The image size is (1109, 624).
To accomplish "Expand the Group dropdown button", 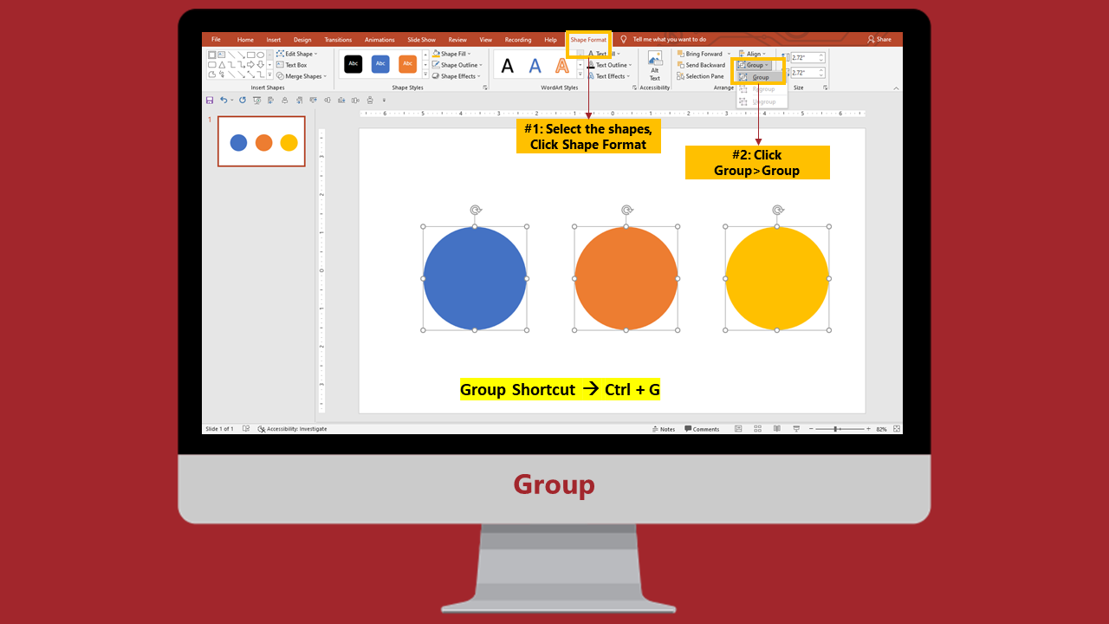I will [754, 65].
